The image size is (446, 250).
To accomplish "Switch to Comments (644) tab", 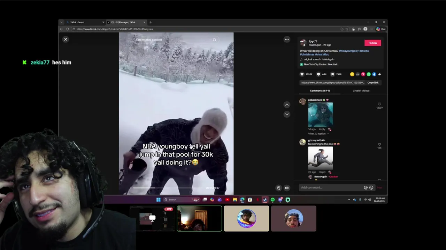I will [x=320, y=91].
